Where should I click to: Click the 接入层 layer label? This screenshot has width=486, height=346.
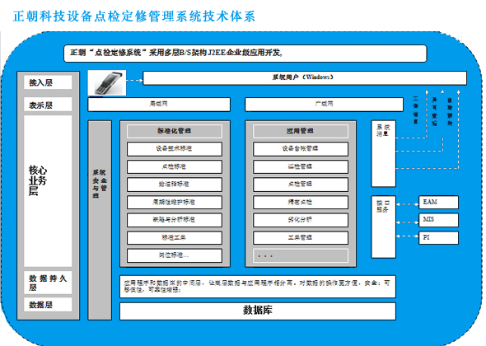tap(48, 82)
